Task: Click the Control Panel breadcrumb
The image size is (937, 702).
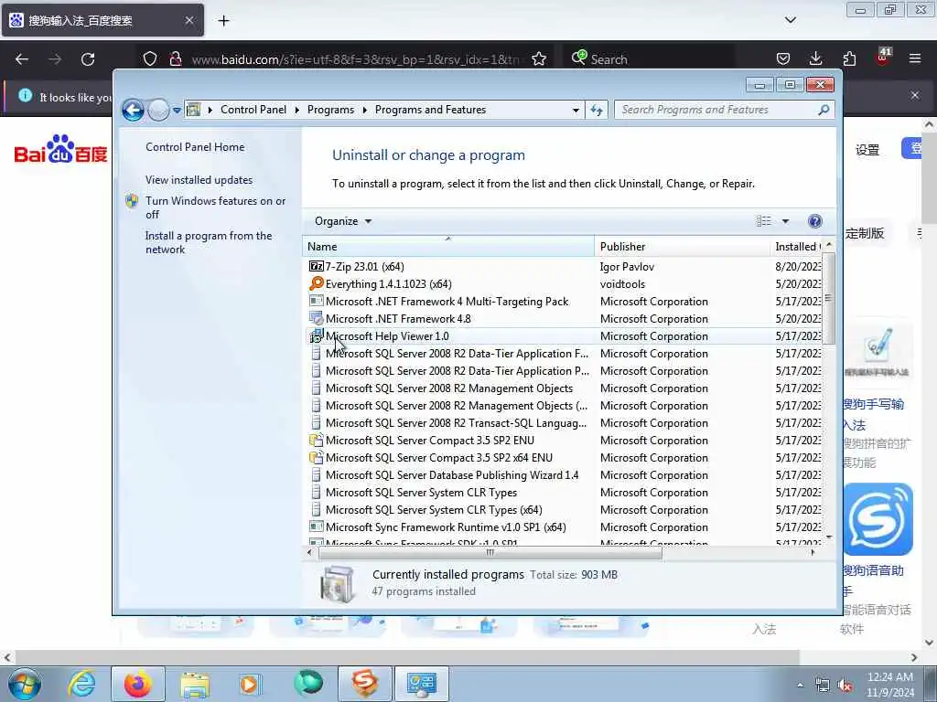Action: point(253,110)
